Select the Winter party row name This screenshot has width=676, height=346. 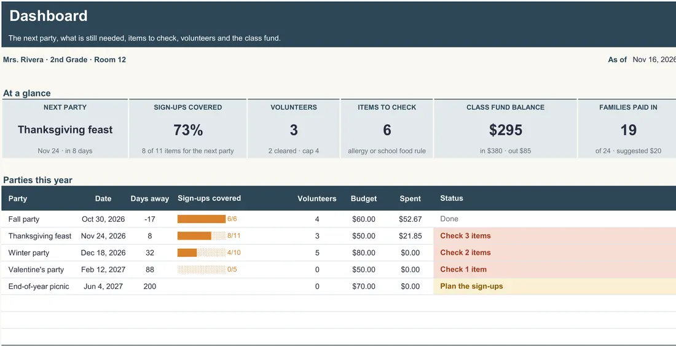pyautogui.click(x=28, y=253)
